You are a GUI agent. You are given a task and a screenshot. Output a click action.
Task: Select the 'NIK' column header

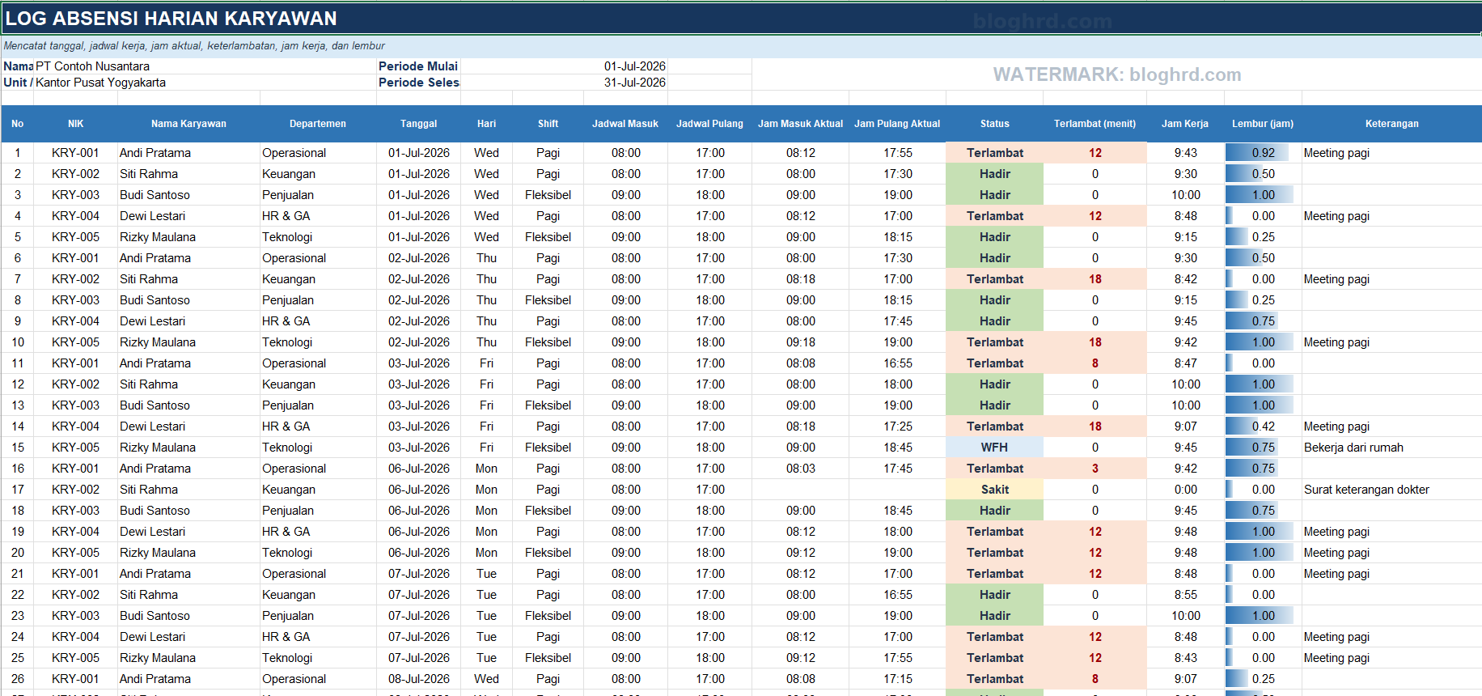click(x=76, y=124)
